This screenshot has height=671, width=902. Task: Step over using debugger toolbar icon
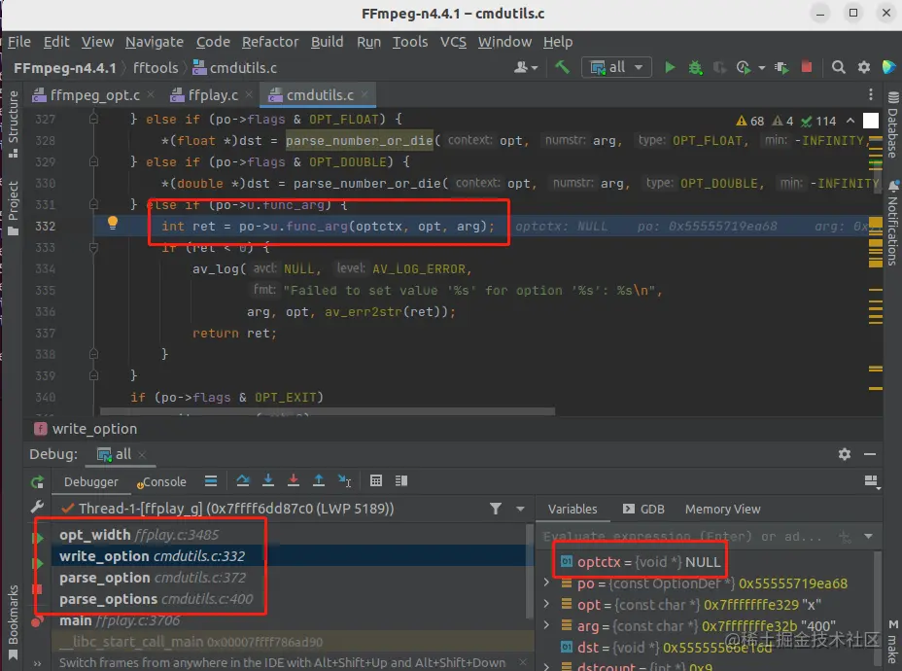pyautogui.click(x=243, y=480)
